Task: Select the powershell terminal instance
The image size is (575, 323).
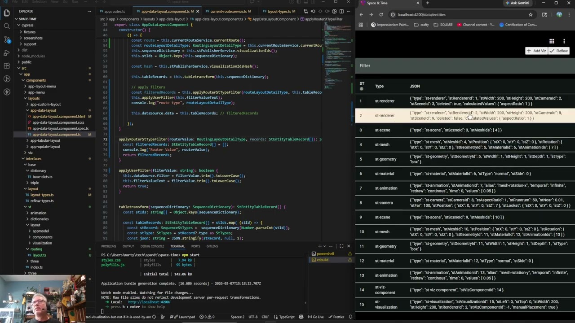Action: tap(331, 254)
